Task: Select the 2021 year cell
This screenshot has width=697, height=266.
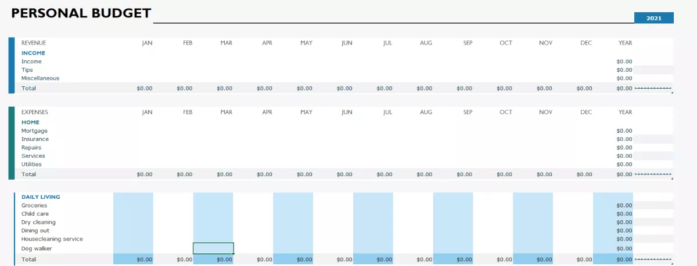Action: pyautogui.click(x=654, y=18)
